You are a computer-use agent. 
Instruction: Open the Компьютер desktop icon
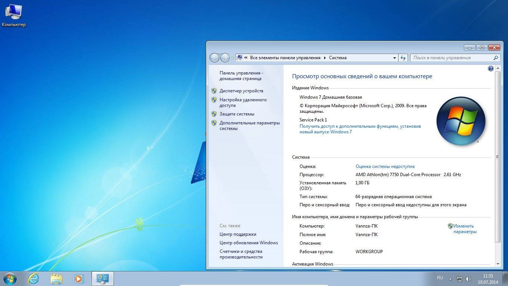pyautogui.click(x=13, y=15)
